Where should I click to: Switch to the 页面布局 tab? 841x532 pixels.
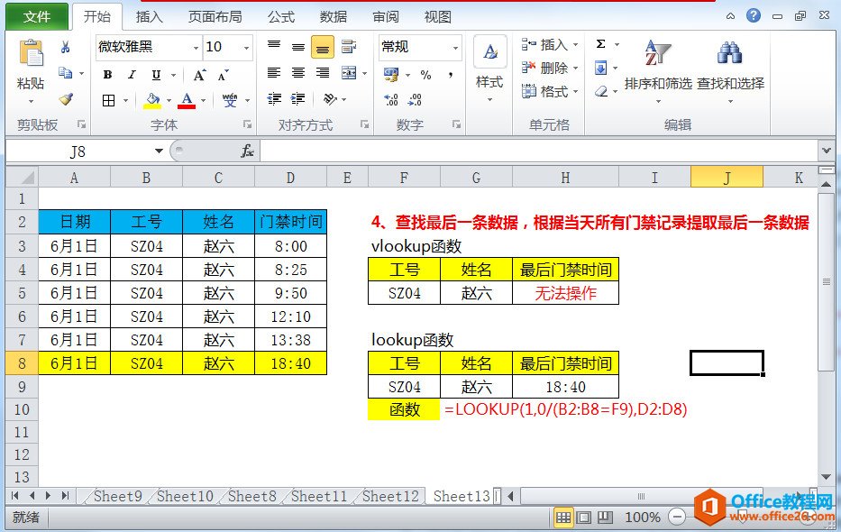(x=215, y=16)
